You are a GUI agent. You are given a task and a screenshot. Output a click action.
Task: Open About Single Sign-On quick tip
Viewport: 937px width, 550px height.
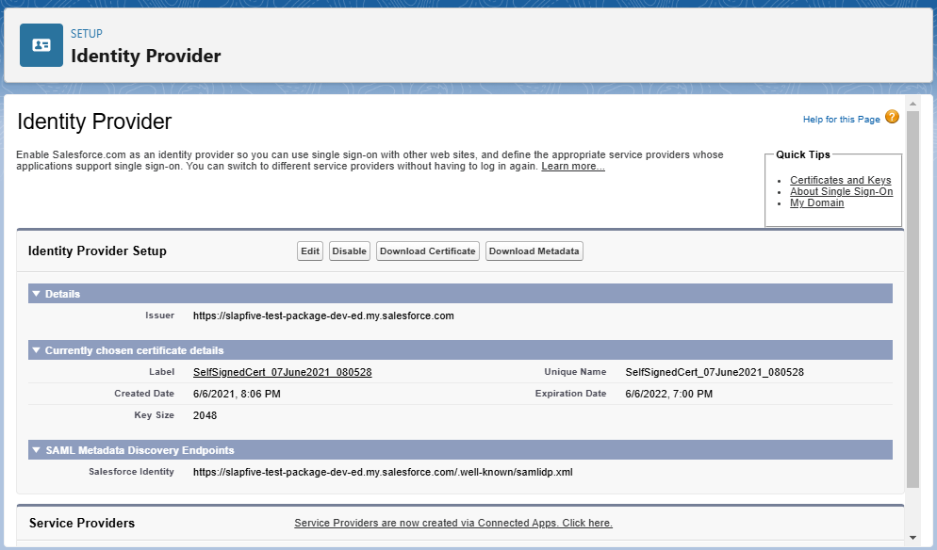tap(841, 191)
